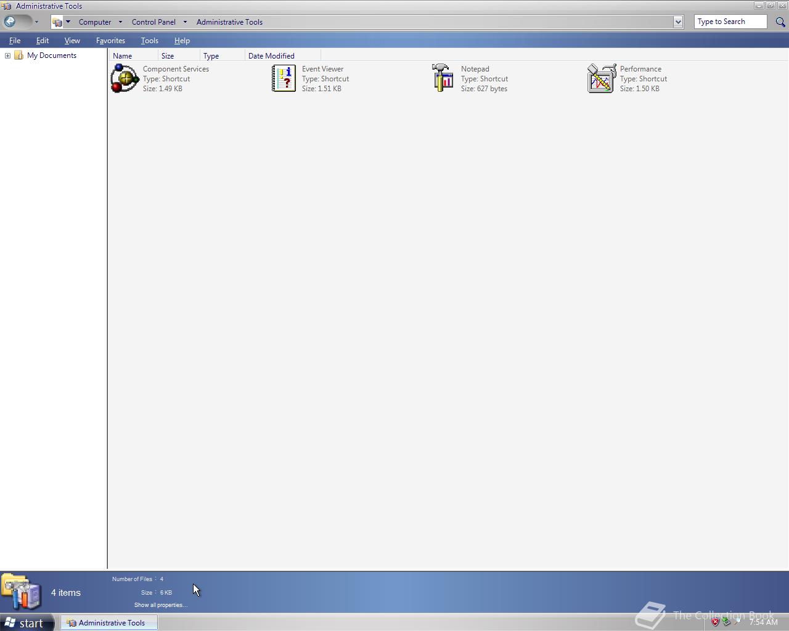Click the Size 1.50 KB text
789x631 pixels.
click(639, 89)
